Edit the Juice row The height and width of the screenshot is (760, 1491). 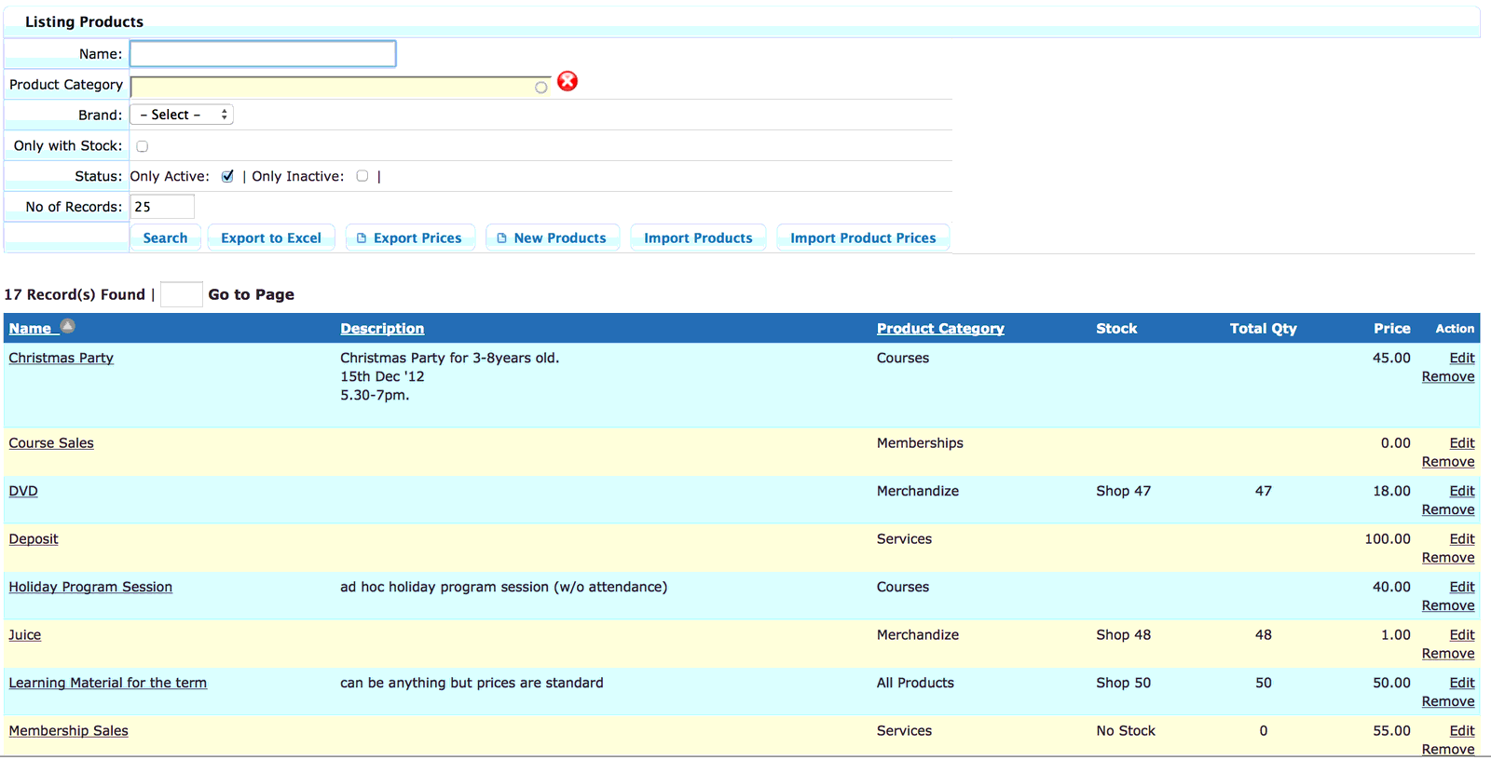click(x=1462, y=635)
